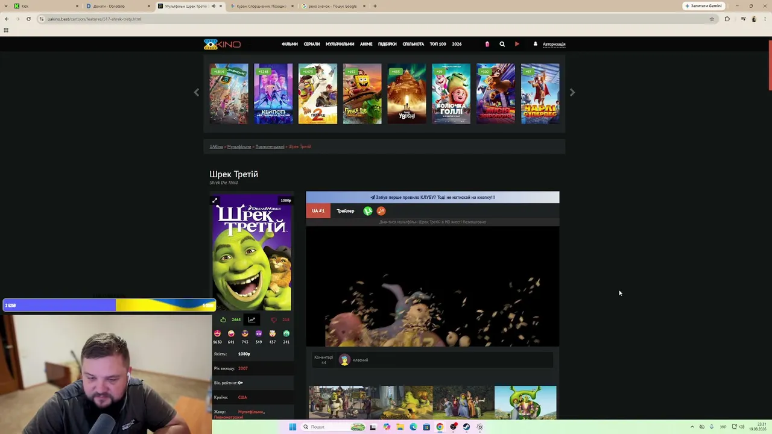This screenshot has height=434, width=772.
Task: Open the СПІЛЬНОТА menu
Action: pos(413,44)
